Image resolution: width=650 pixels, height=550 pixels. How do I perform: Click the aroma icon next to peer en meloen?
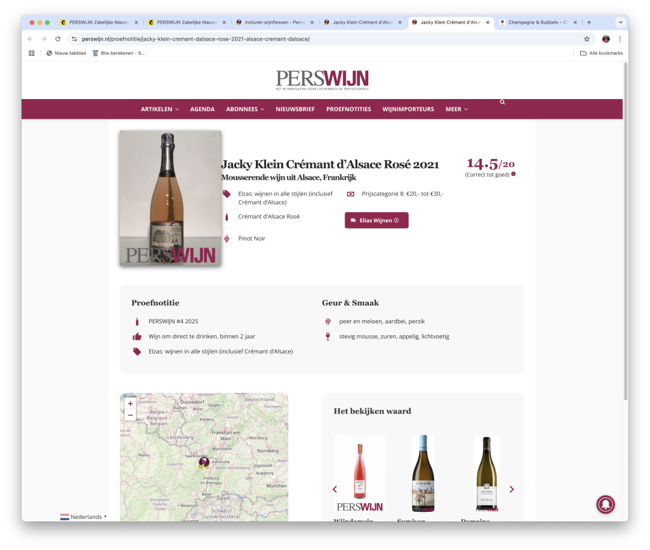pos(328,321)
